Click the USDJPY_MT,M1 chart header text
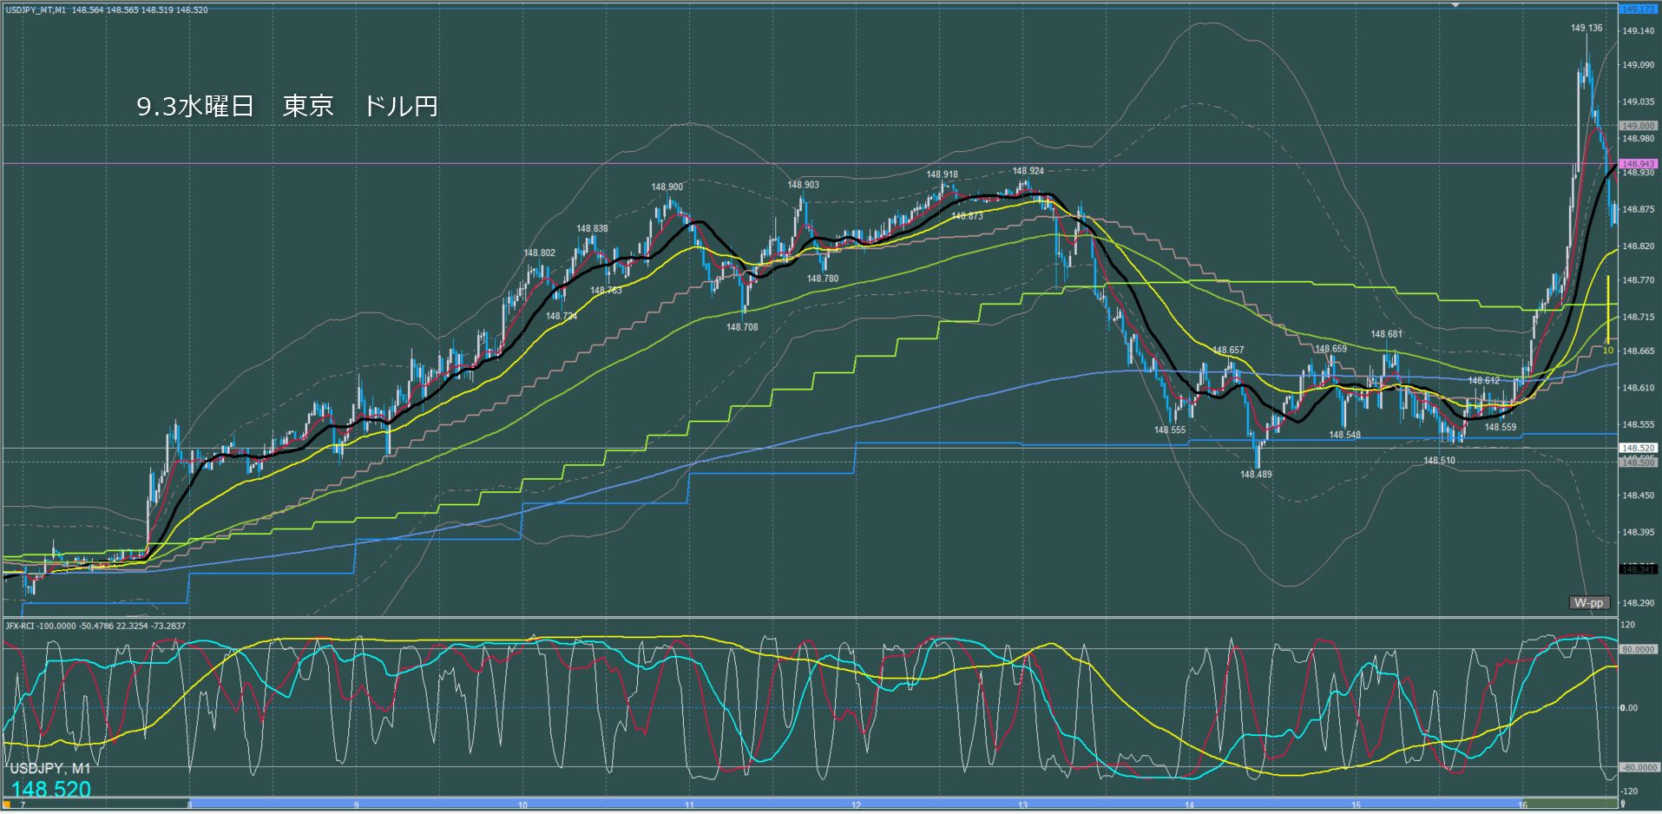Viewport: 1662px width, 814px height. click(35, 10)
